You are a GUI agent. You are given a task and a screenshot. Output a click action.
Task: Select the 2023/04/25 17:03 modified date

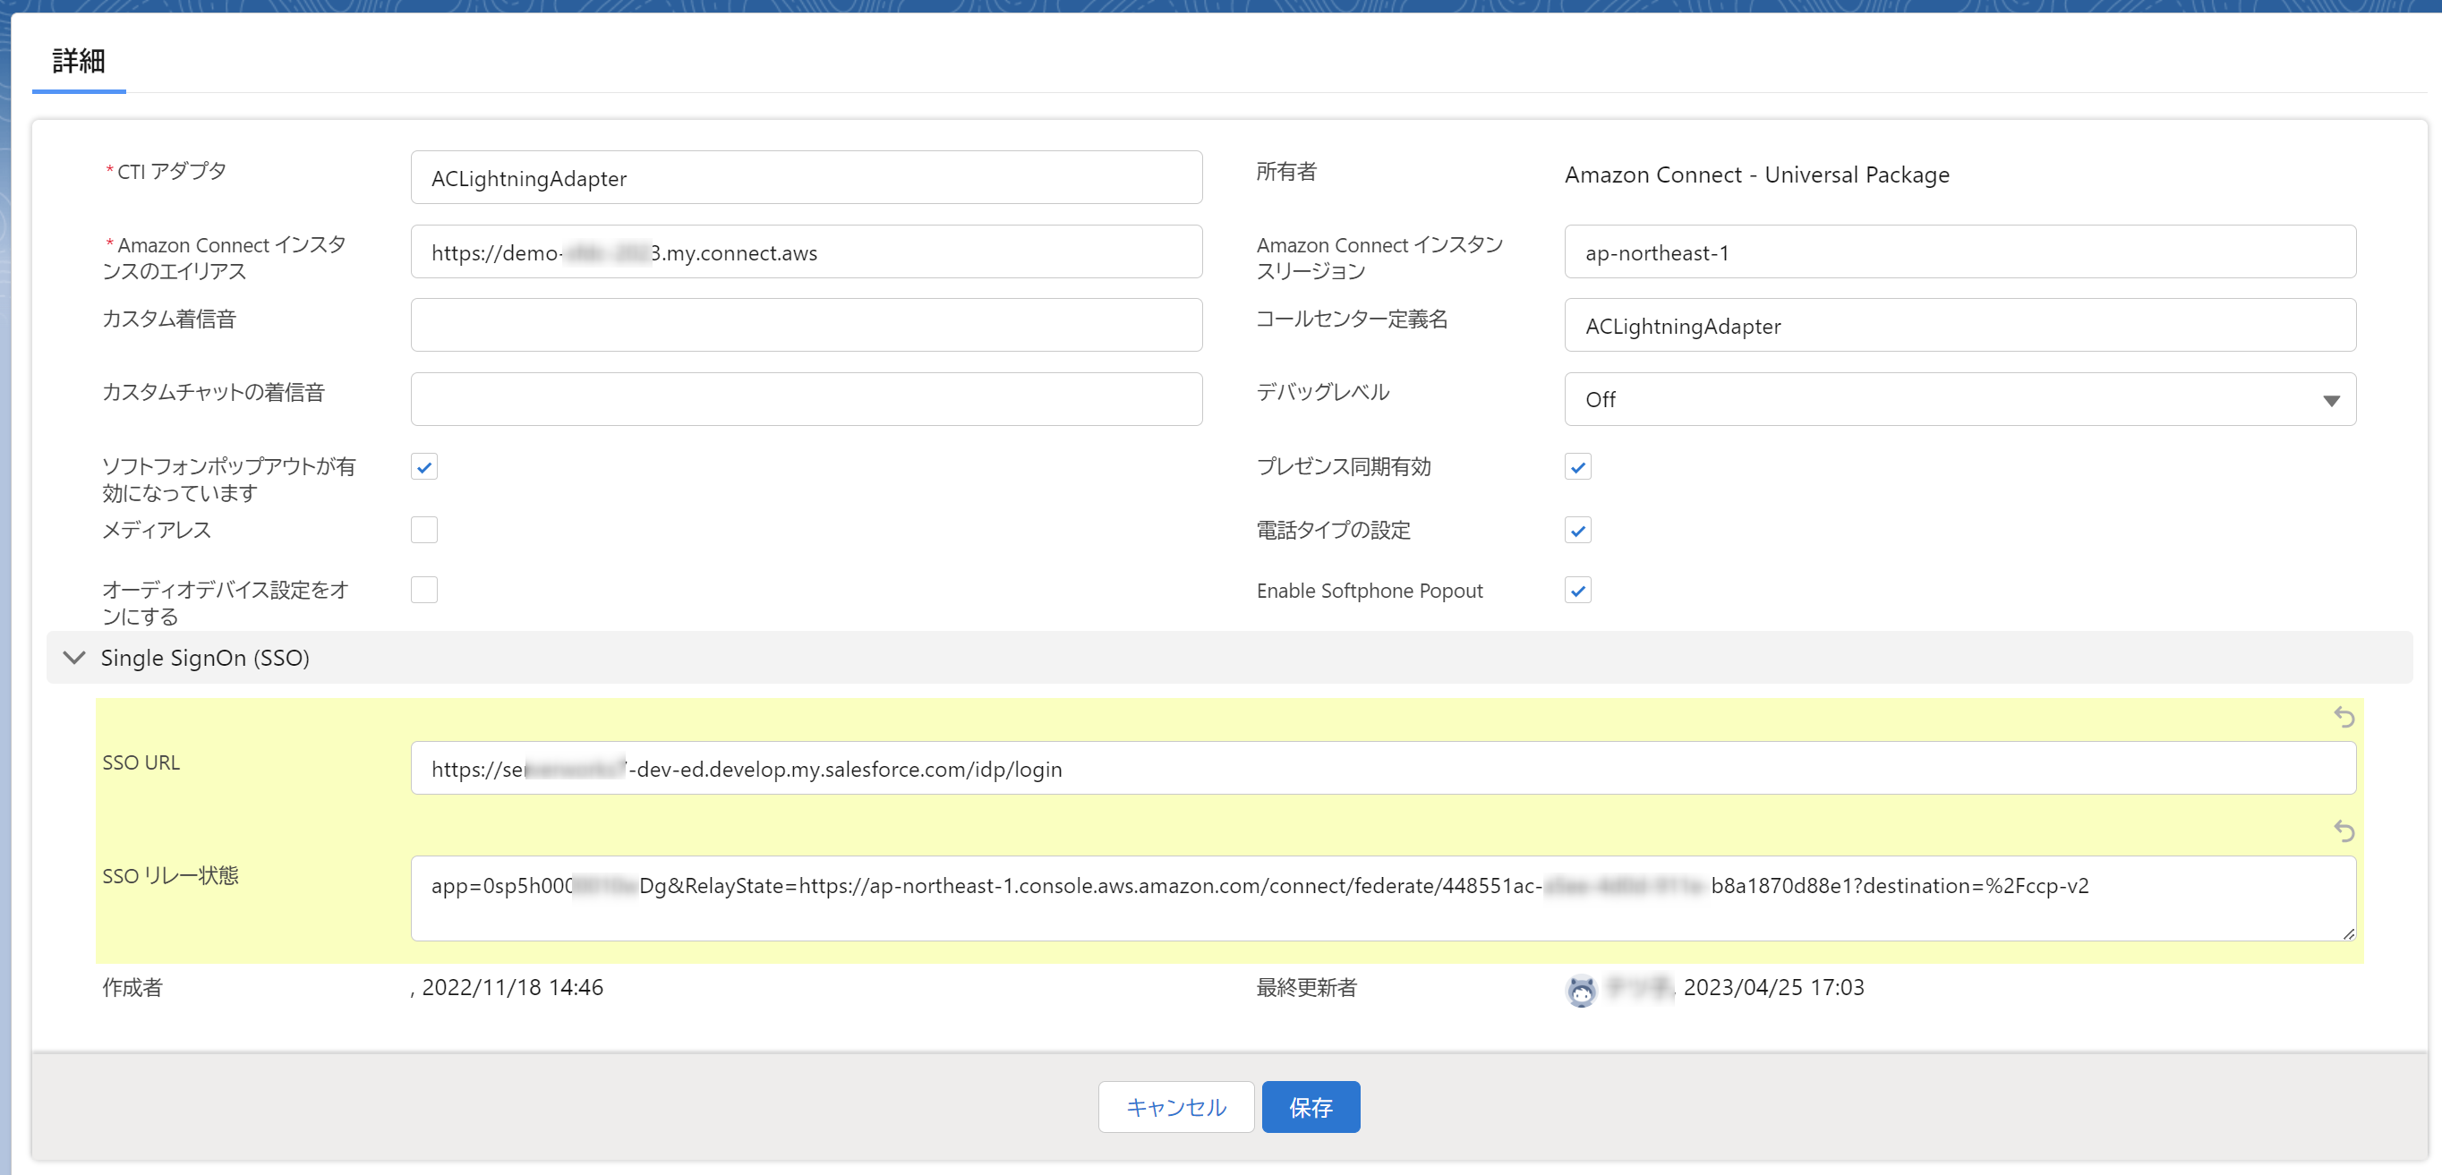(x=1773, y=987)
